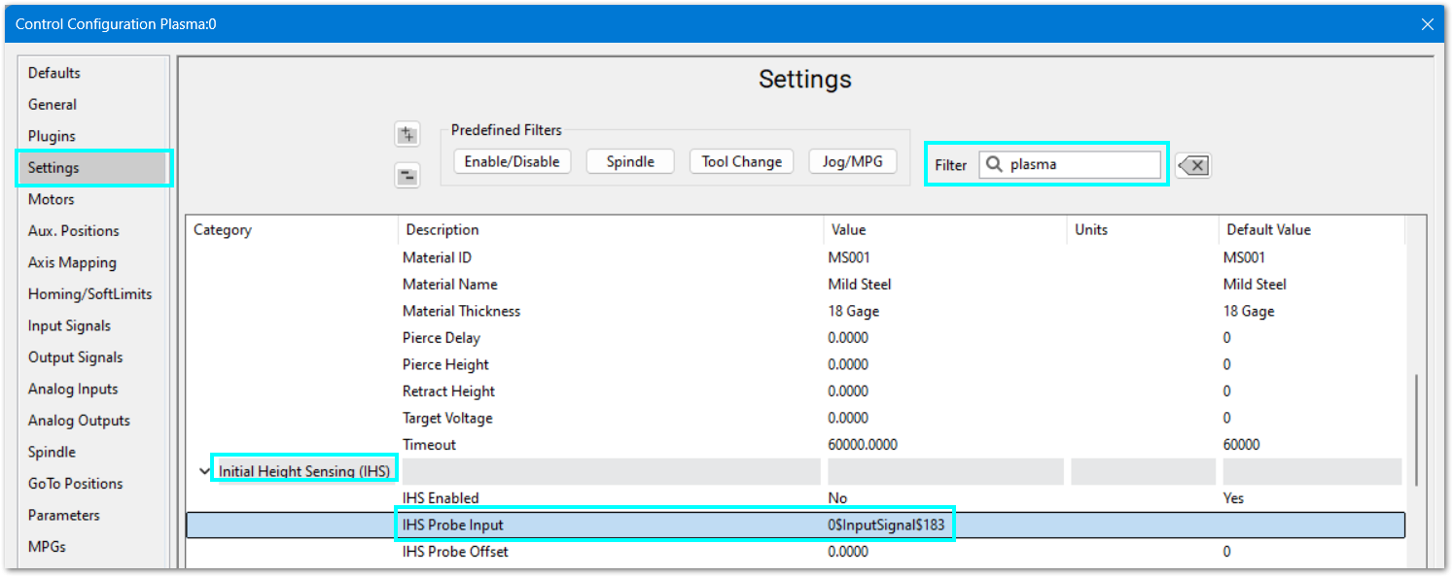Open the Defaults page in the sidebar
Screen dimensions: 1453x577
[54, 73]
